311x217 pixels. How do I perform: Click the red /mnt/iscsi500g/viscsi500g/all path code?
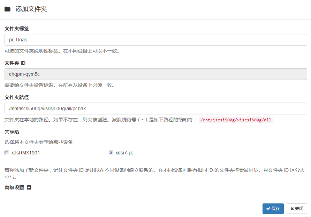(x=236, y=120)
